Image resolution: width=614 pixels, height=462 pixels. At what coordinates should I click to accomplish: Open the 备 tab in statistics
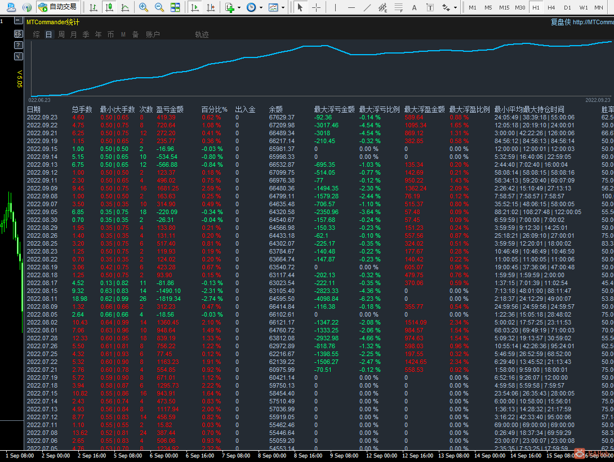coord(136,34)
